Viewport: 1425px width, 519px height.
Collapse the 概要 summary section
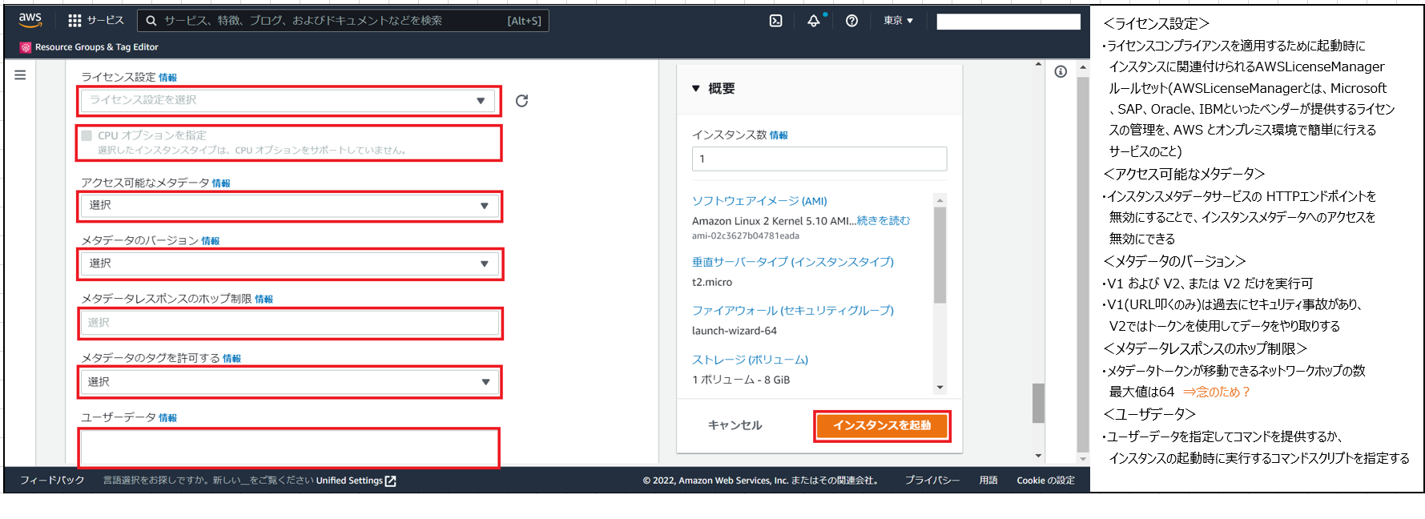click(x=696, y=89)
